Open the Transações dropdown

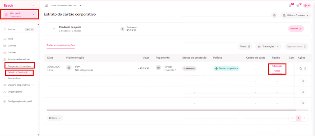coord(268,46)
